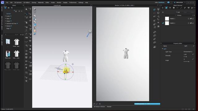The height and width of the screenshot is (111, 198).
Task: Select the Fabric tab icon in Object Browser
Action: click(x=166, y=8)
